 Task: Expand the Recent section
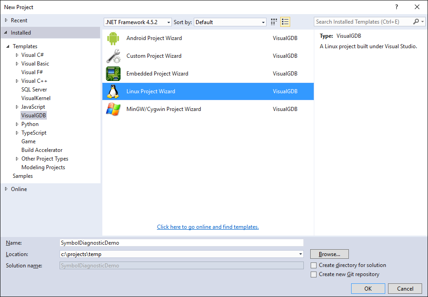click(x=6, y=20)
